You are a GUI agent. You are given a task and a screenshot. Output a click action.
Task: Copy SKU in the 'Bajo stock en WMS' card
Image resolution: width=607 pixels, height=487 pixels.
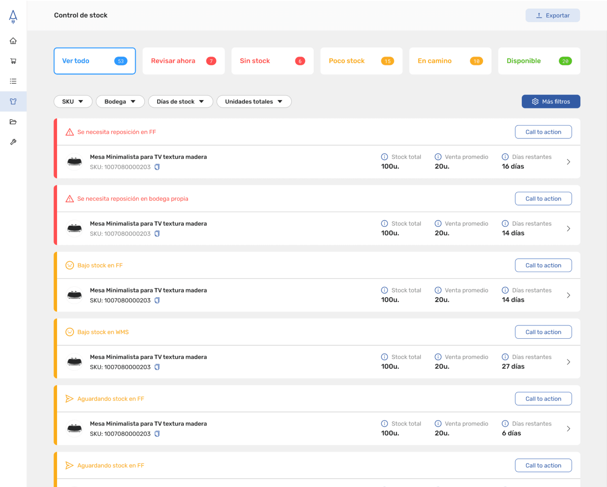(157, 367)
